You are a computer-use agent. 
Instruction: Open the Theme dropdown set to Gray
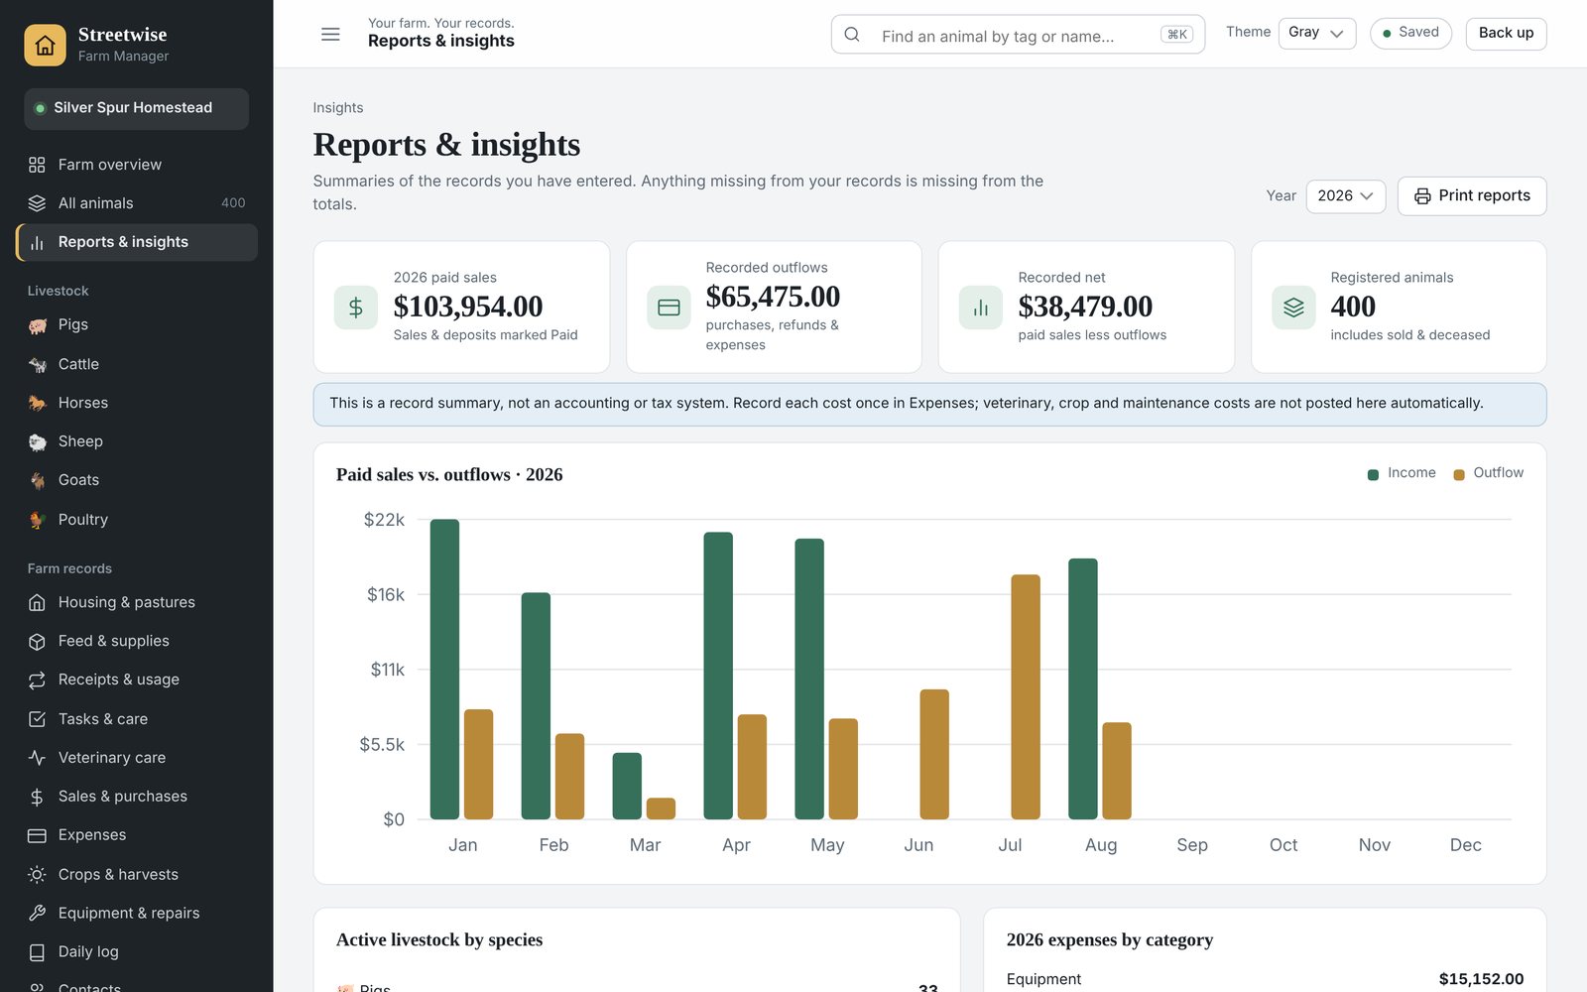(1316, 33)
